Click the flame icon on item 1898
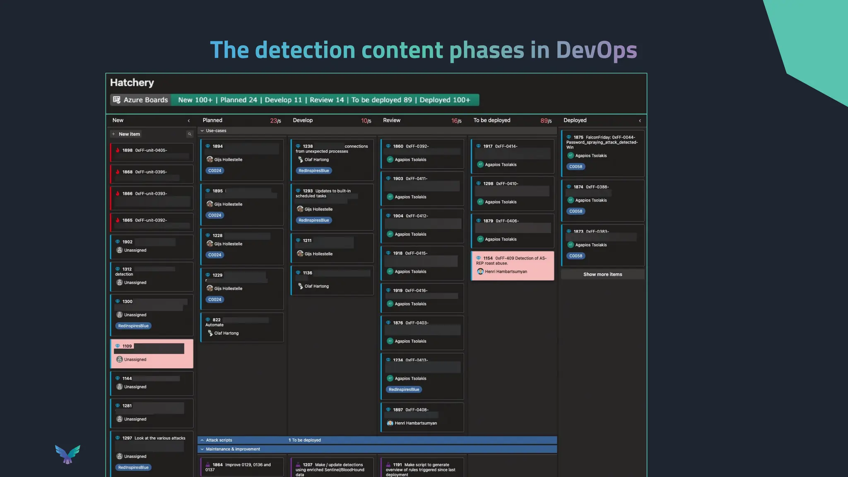 [x=118, y=150]
